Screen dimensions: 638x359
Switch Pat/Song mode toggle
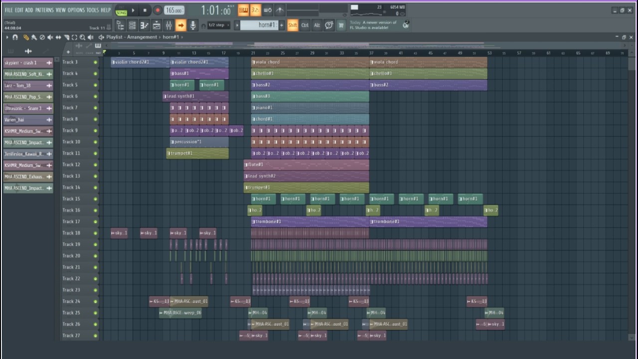click(121, 10)
